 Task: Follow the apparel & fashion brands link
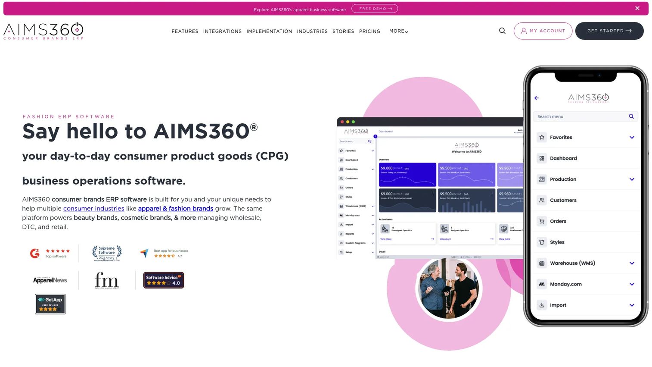coord(176,209)
